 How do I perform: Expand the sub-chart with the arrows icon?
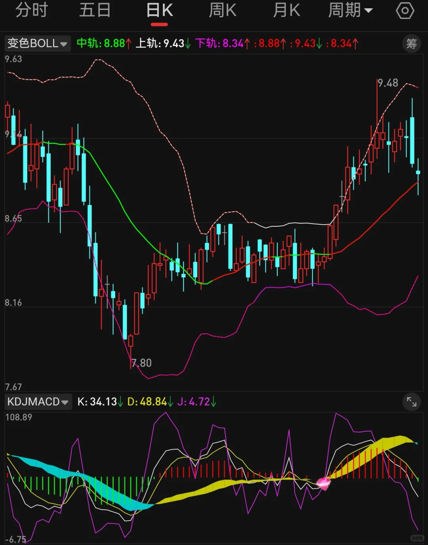pyautogui.click(x=412, y=402)
